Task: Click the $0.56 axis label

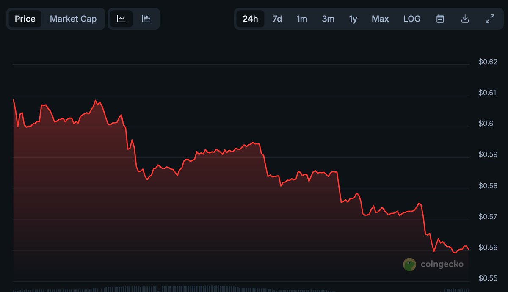Action: pyautogui.click(x=488, y=248)
